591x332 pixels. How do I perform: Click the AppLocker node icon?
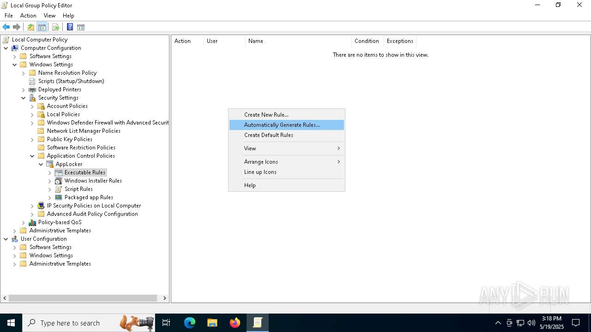[x=50, y=164]
